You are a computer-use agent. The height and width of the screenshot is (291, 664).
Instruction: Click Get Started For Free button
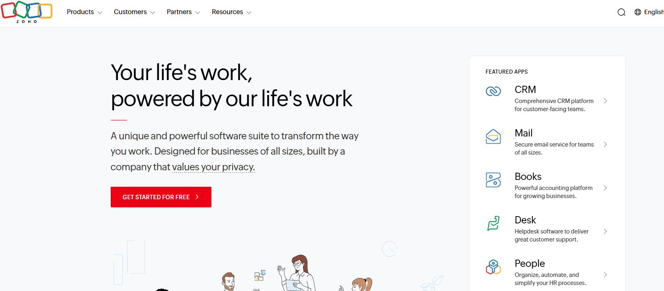pyautogui.click(x=161, y=197)
